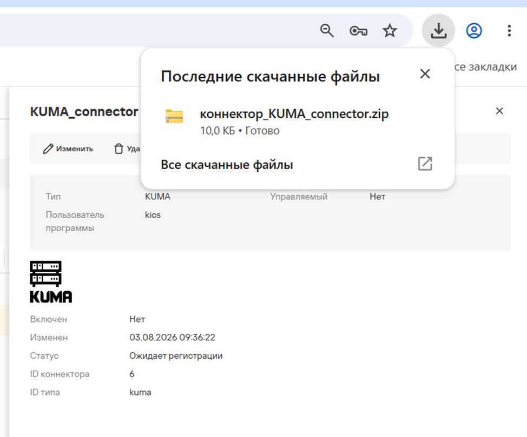
Task: Click the 'Пользователь программы' label
Action: pyautogui.click(x=75, y=221)
